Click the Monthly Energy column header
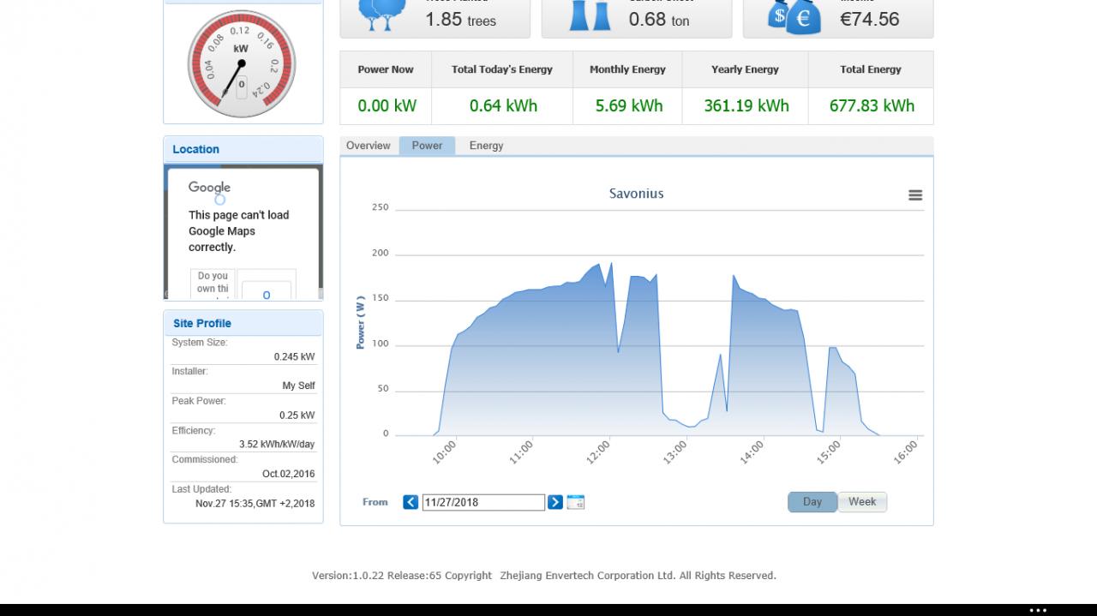The height and width of the screenshot is (616, 1097). point(627,69)
